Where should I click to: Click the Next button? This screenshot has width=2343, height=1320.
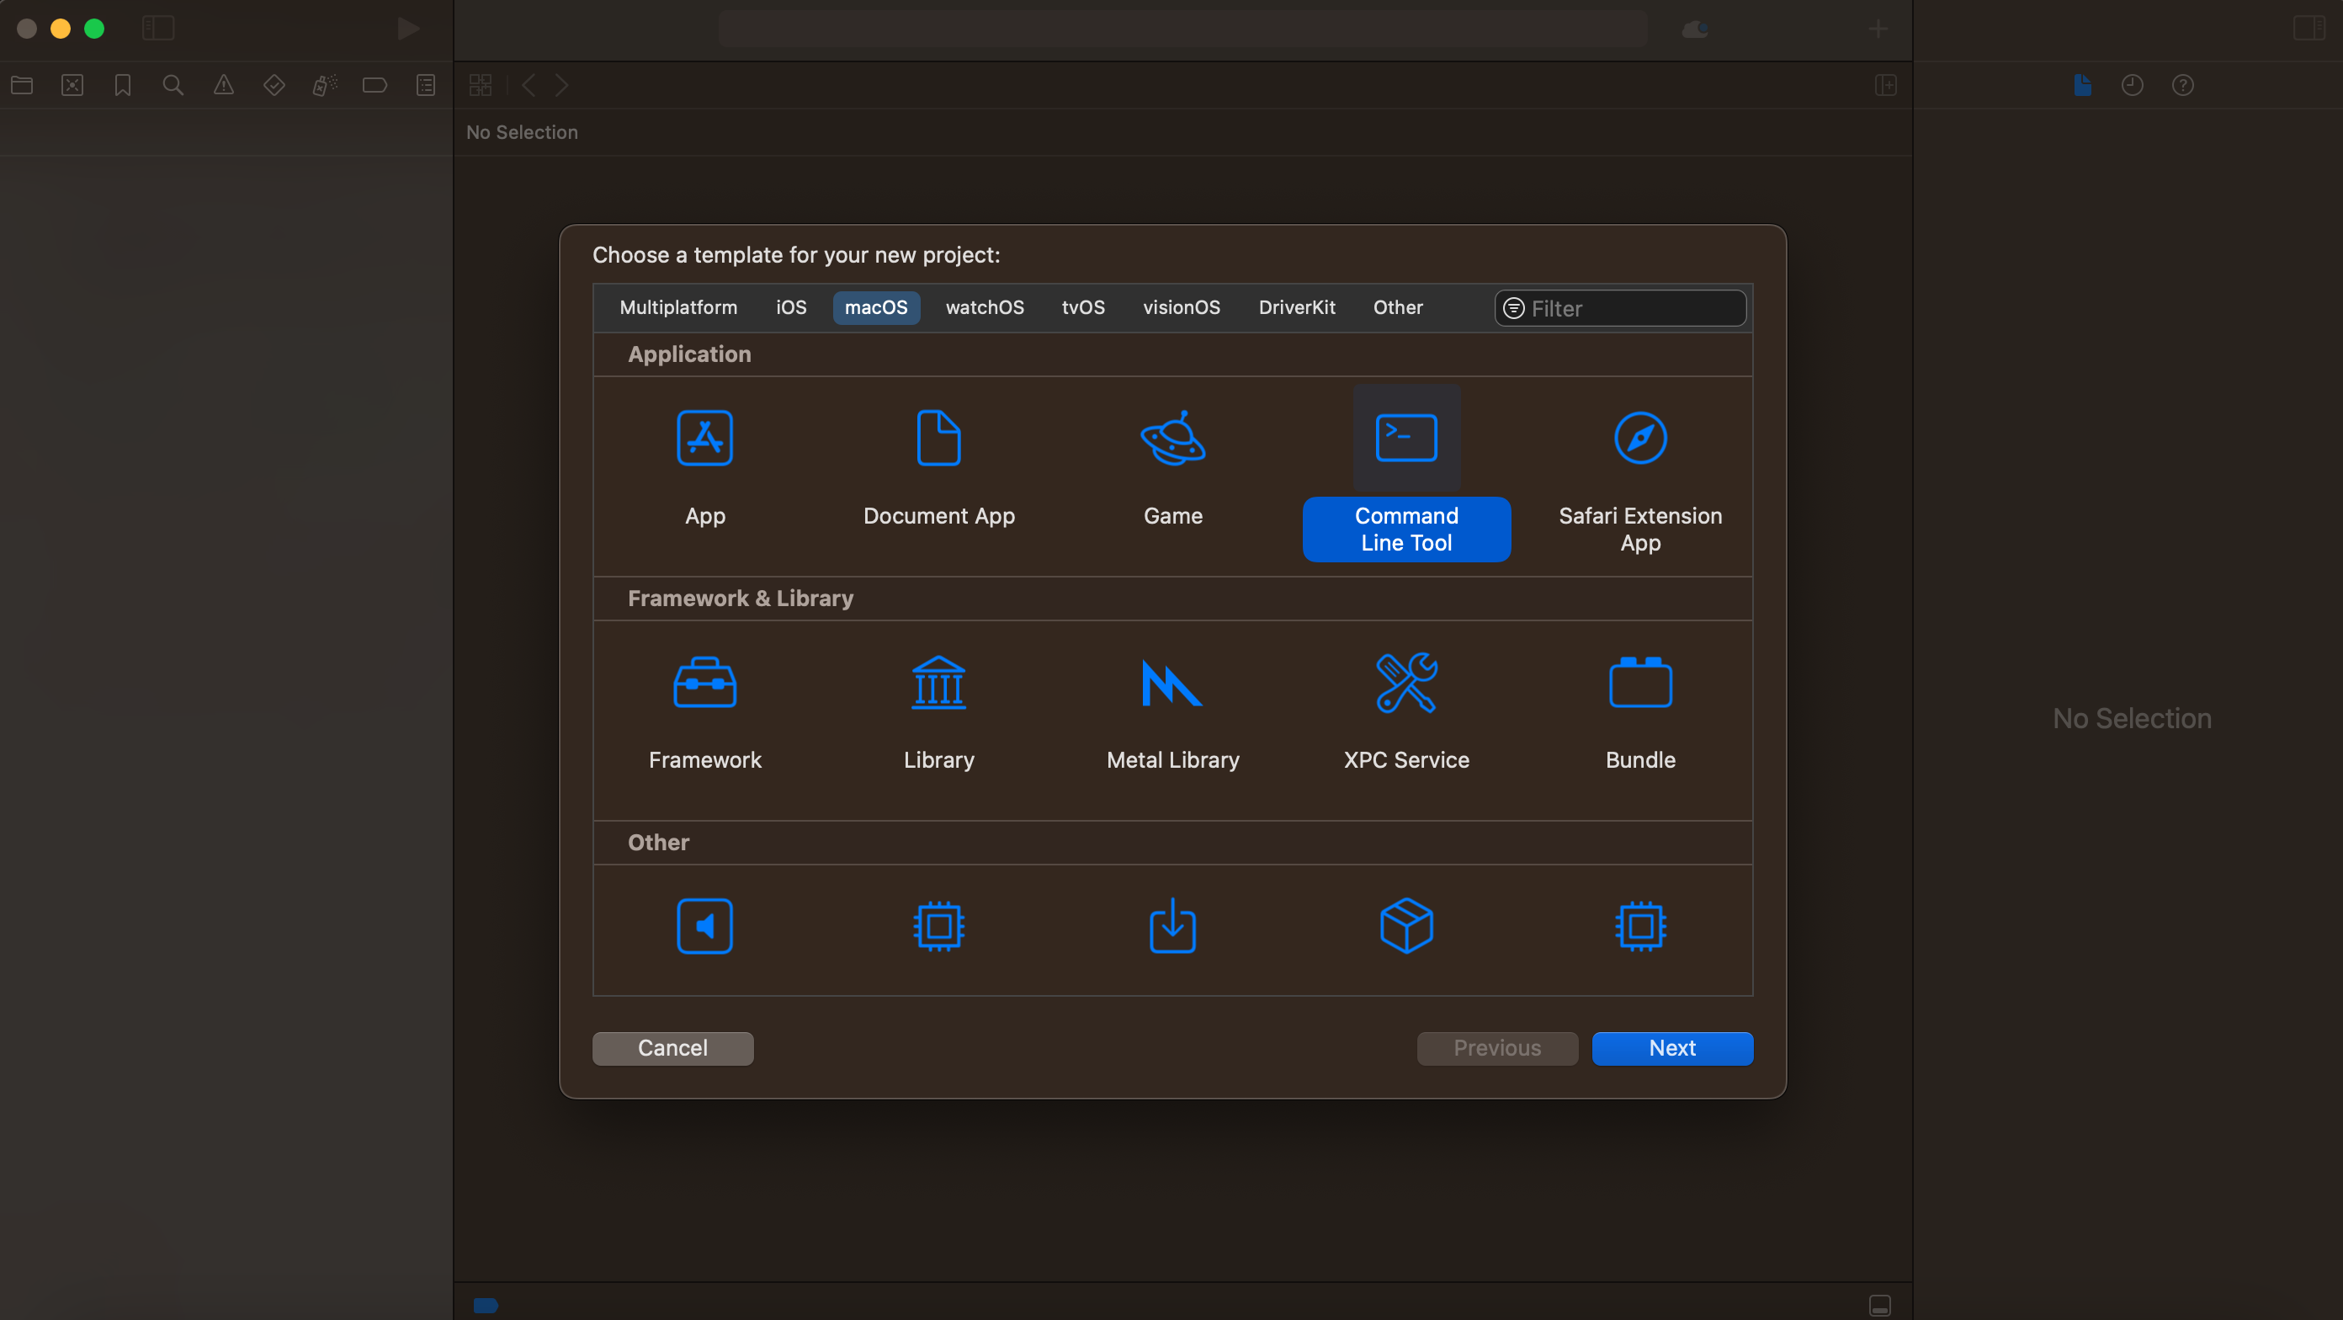(x=1671, y=1048)
